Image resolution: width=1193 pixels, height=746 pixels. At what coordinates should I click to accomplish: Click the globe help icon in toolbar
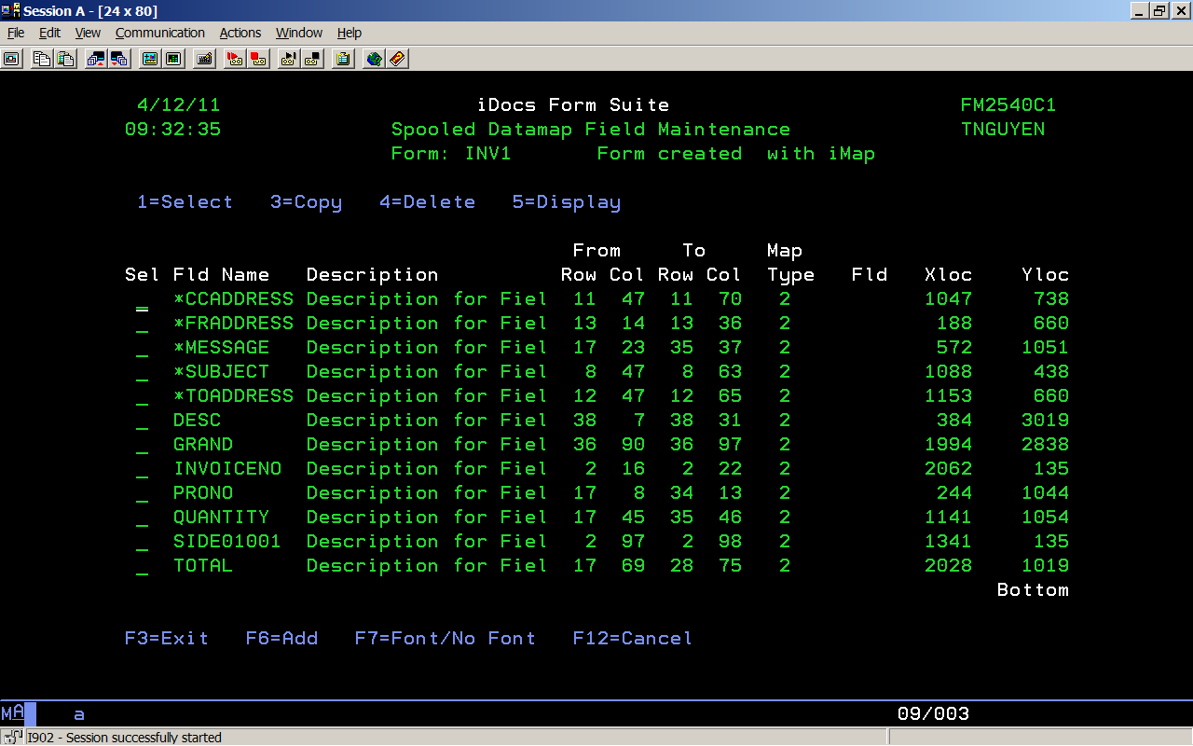(374, 59)
